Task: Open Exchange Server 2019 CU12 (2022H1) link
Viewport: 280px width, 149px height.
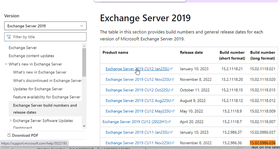Action: 135,122
